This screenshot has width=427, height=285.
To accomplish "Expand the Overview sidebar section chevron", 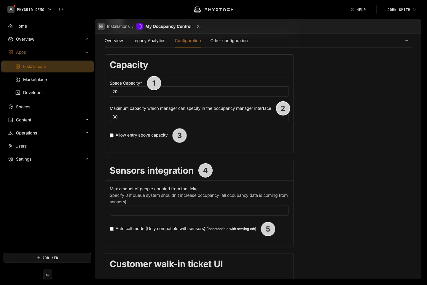I will (87, 39).
